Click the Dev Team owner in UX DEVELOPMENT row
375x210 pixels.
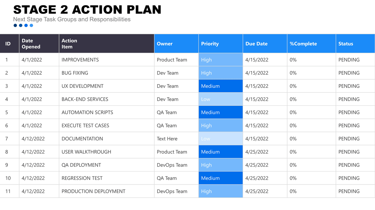(x=167, y=86)
